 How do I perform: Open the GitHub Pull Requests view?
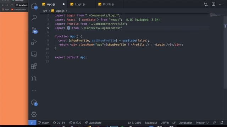pyautogui.click(x=34, y=78)
